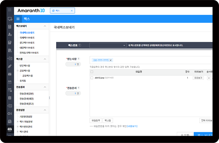Select 국내팩스보내기 in the side menu
The height and width of the screenshot is (143, 219).
pyautogui.click(x=27, y=33)
